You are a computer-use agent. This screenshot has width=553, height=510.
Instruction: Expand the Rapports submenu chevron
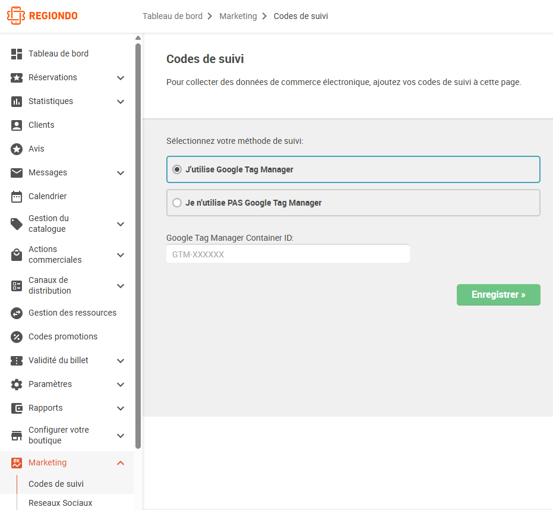[x=121, y=408]
